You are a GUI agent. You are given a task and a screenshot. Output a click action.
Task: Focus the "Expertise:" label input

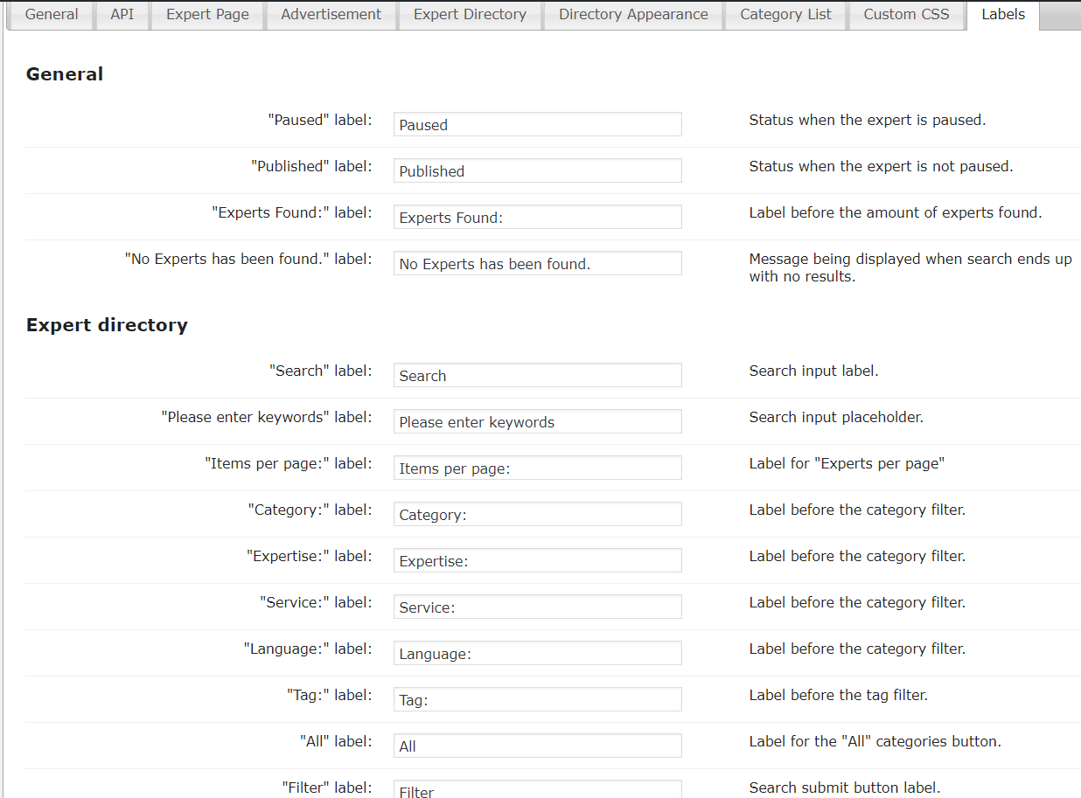point(537,560)
